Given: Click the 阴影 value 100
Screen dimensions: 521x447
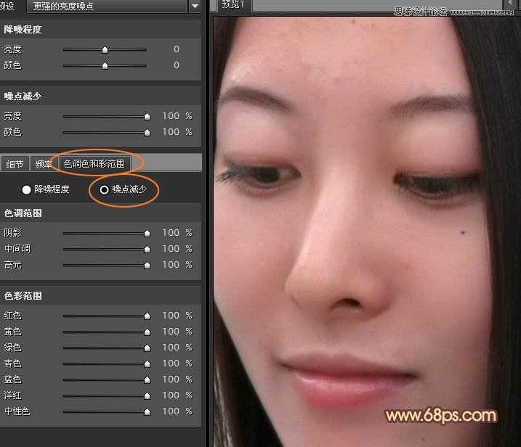Looking at the screenshot, I should coord(171,233).
